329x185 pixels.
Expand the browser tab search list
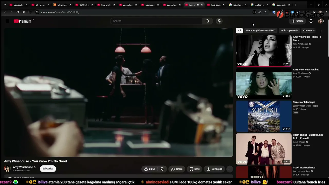(5, 5)
